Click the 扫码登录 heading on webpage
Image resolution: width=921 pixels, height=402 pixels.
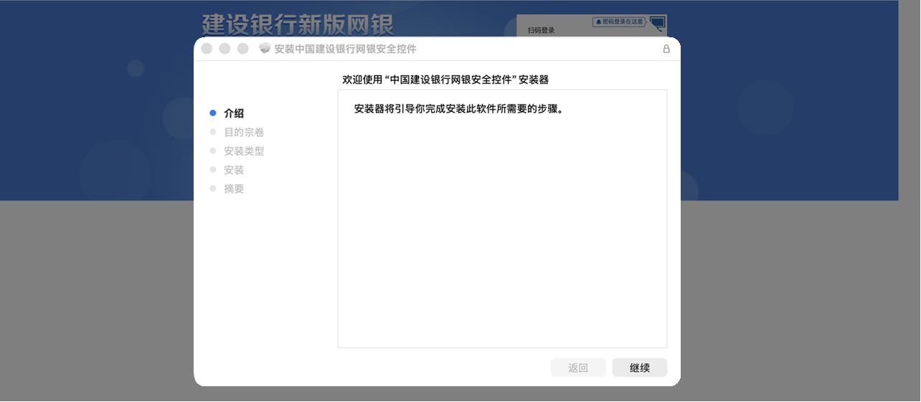[x=541, y=30]
